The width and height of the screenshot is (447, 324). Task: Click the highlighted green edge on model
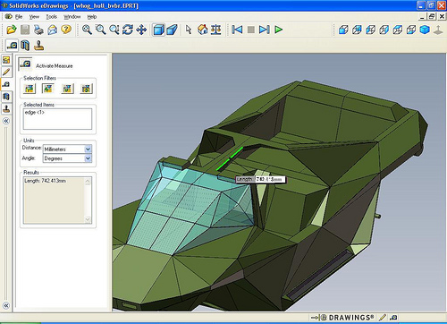(x=230, y=158)
